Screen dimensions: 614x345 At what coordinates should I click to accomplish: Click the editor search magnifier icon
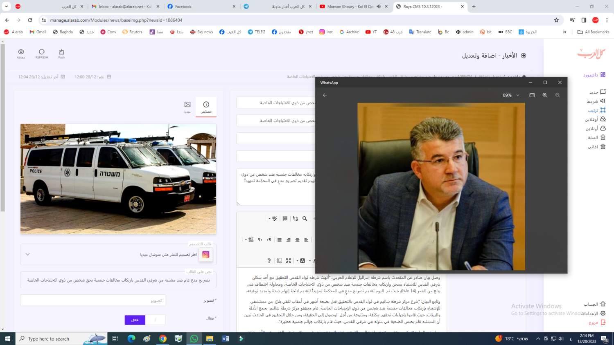pos(305,219)
